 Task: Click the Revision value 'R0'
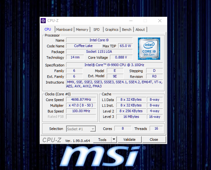[x=154, y=76]
